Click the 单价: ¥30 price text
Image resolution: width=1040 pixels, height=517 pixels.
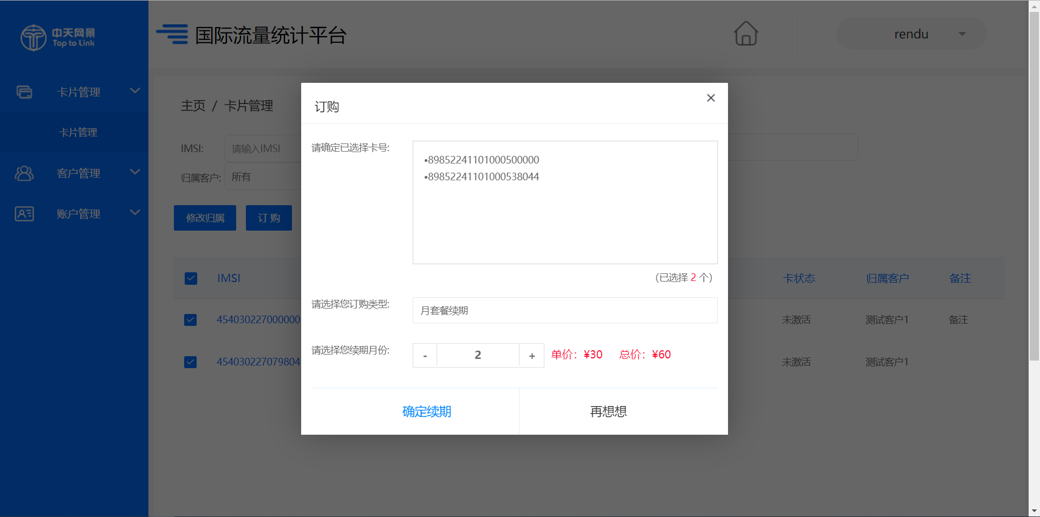[x=577, y=355]
